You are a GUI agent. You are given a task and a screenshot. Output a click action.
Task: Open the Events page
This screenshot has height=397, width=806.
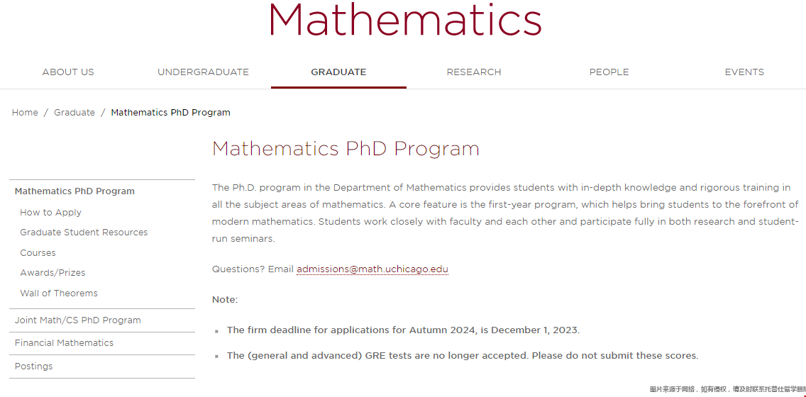point(744,72)
